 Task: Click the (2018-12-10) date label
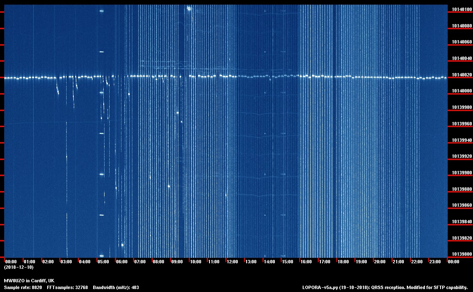(19, 268)
